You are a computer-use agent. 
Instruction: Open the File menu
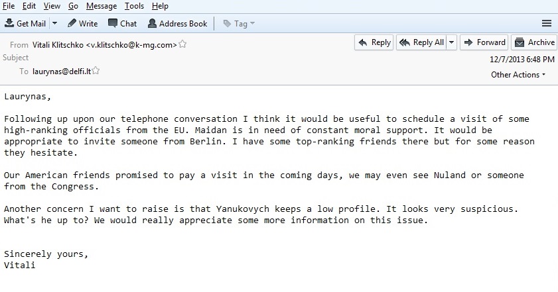click(x=9, y=6)
